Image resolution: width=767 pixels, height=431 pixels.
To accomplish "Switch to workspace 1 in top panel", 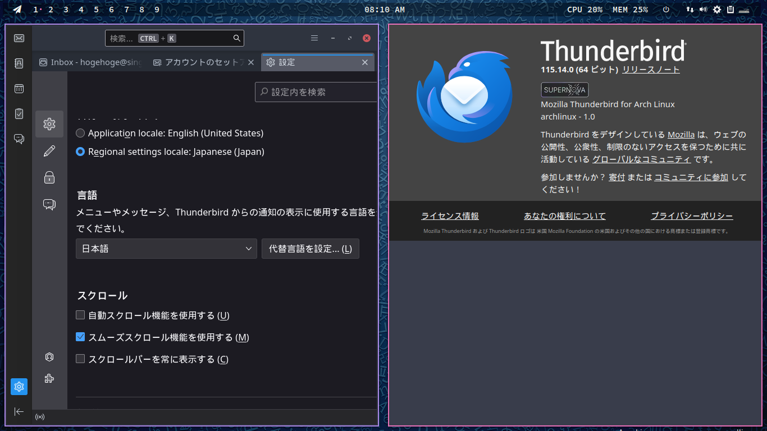I will [36, 10].
